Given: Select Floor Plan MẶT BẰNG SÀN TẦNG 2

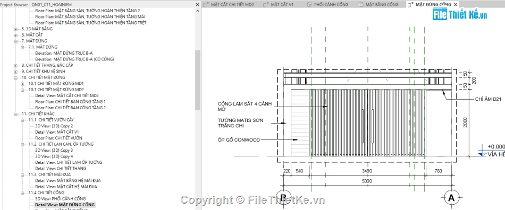Looking at the screenshot, I should (x=88, y=11).
